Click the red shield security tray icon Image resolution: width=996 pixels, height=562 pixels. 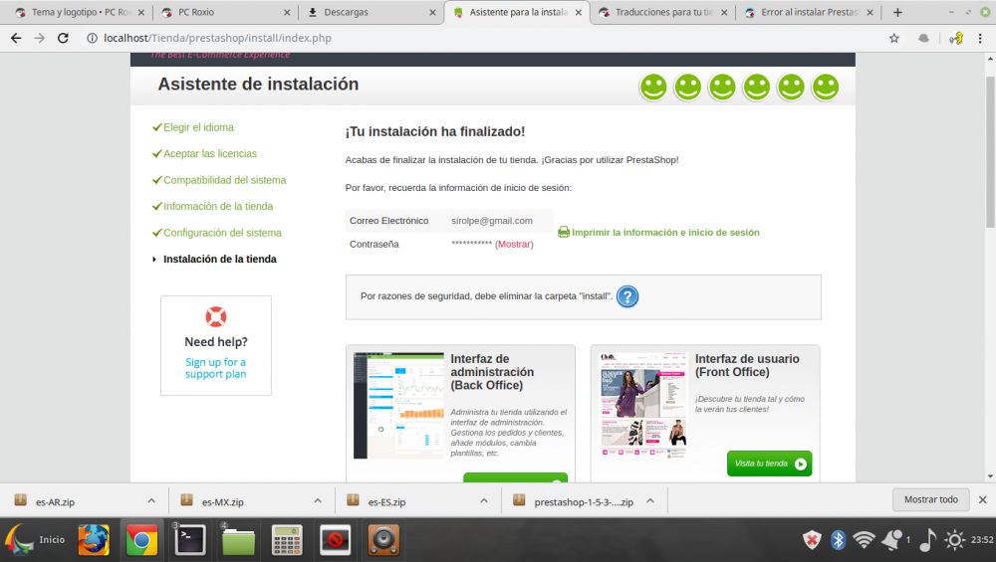pyautogui.click(x=811, y=540)
